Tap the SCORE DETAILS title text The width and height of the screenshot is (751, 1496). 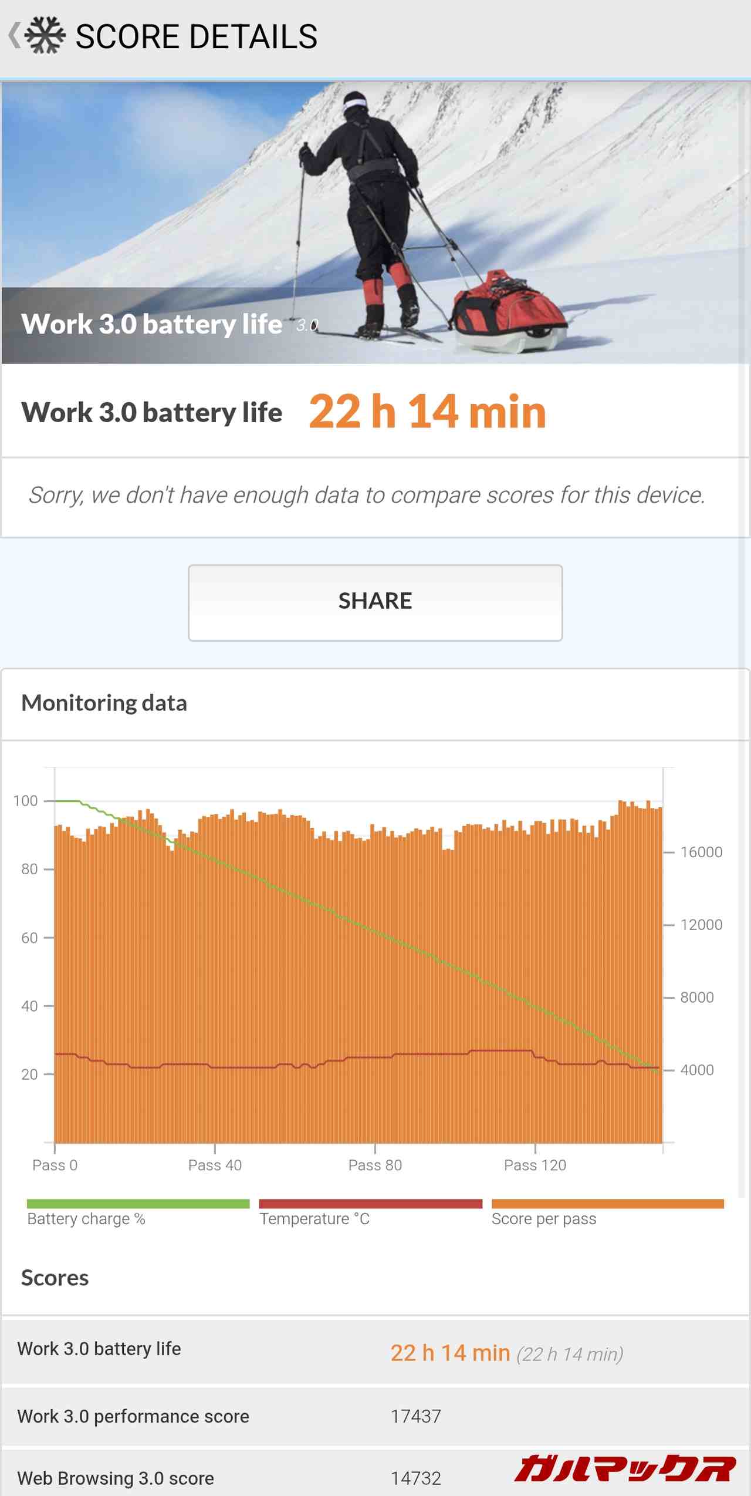point(197,36)
